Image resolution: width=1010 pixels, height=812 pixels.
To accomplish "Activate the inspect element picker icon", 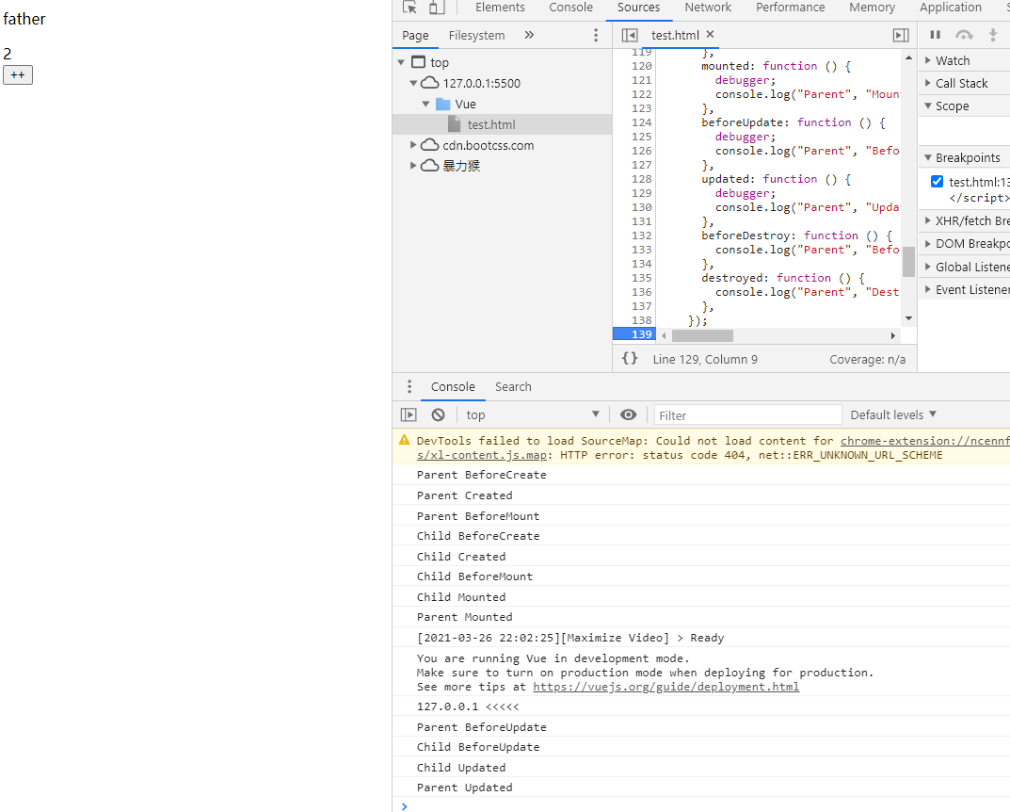I will click(x=409, y=8).
